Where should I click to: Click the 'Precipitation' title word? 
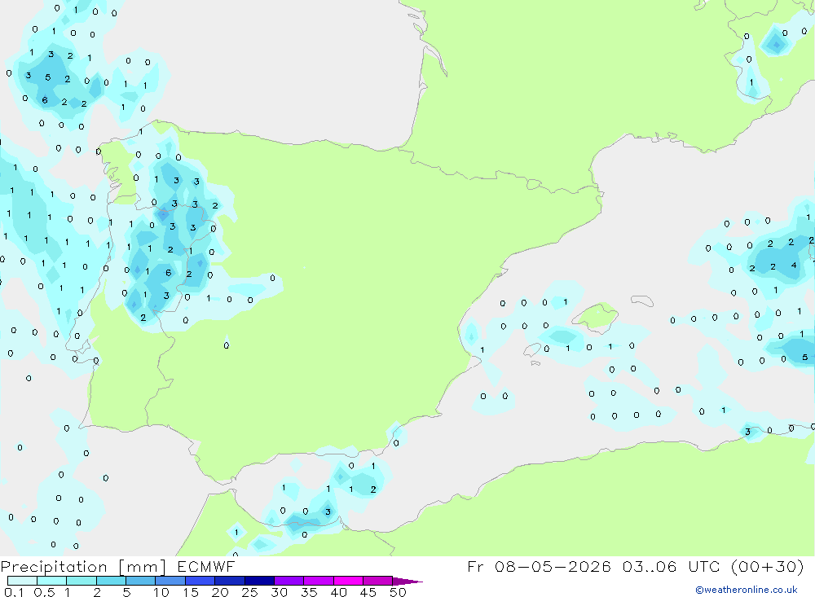(54, 567)
